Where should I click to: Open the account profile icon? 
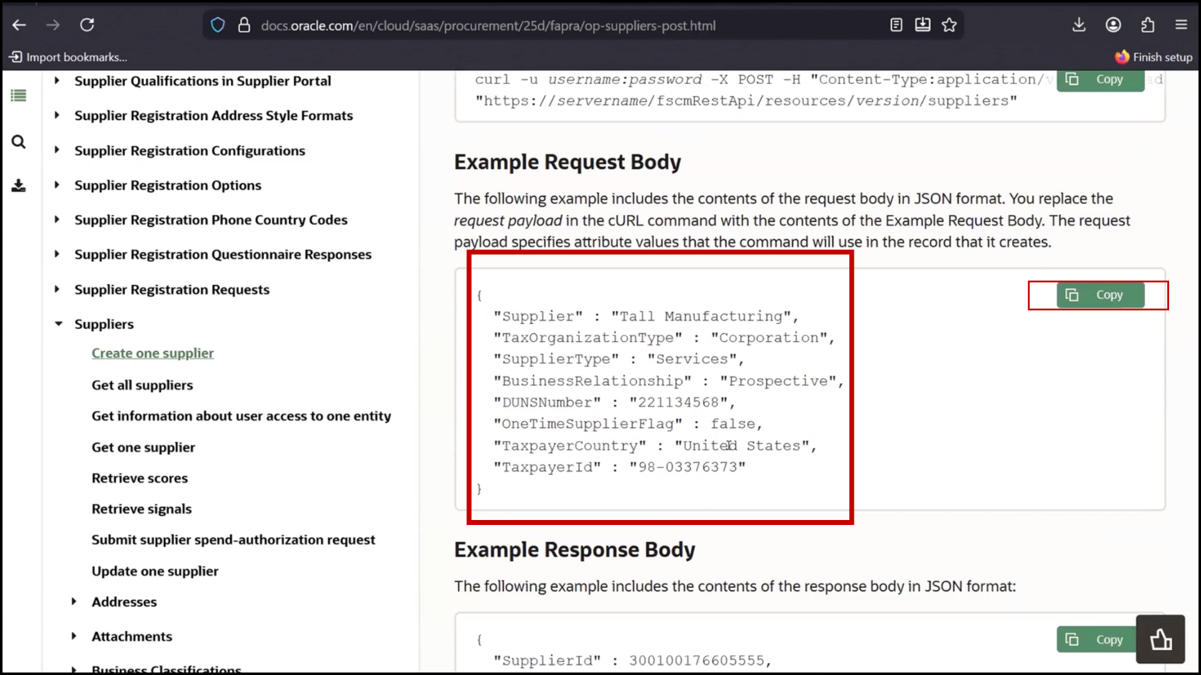(1113, 25)
